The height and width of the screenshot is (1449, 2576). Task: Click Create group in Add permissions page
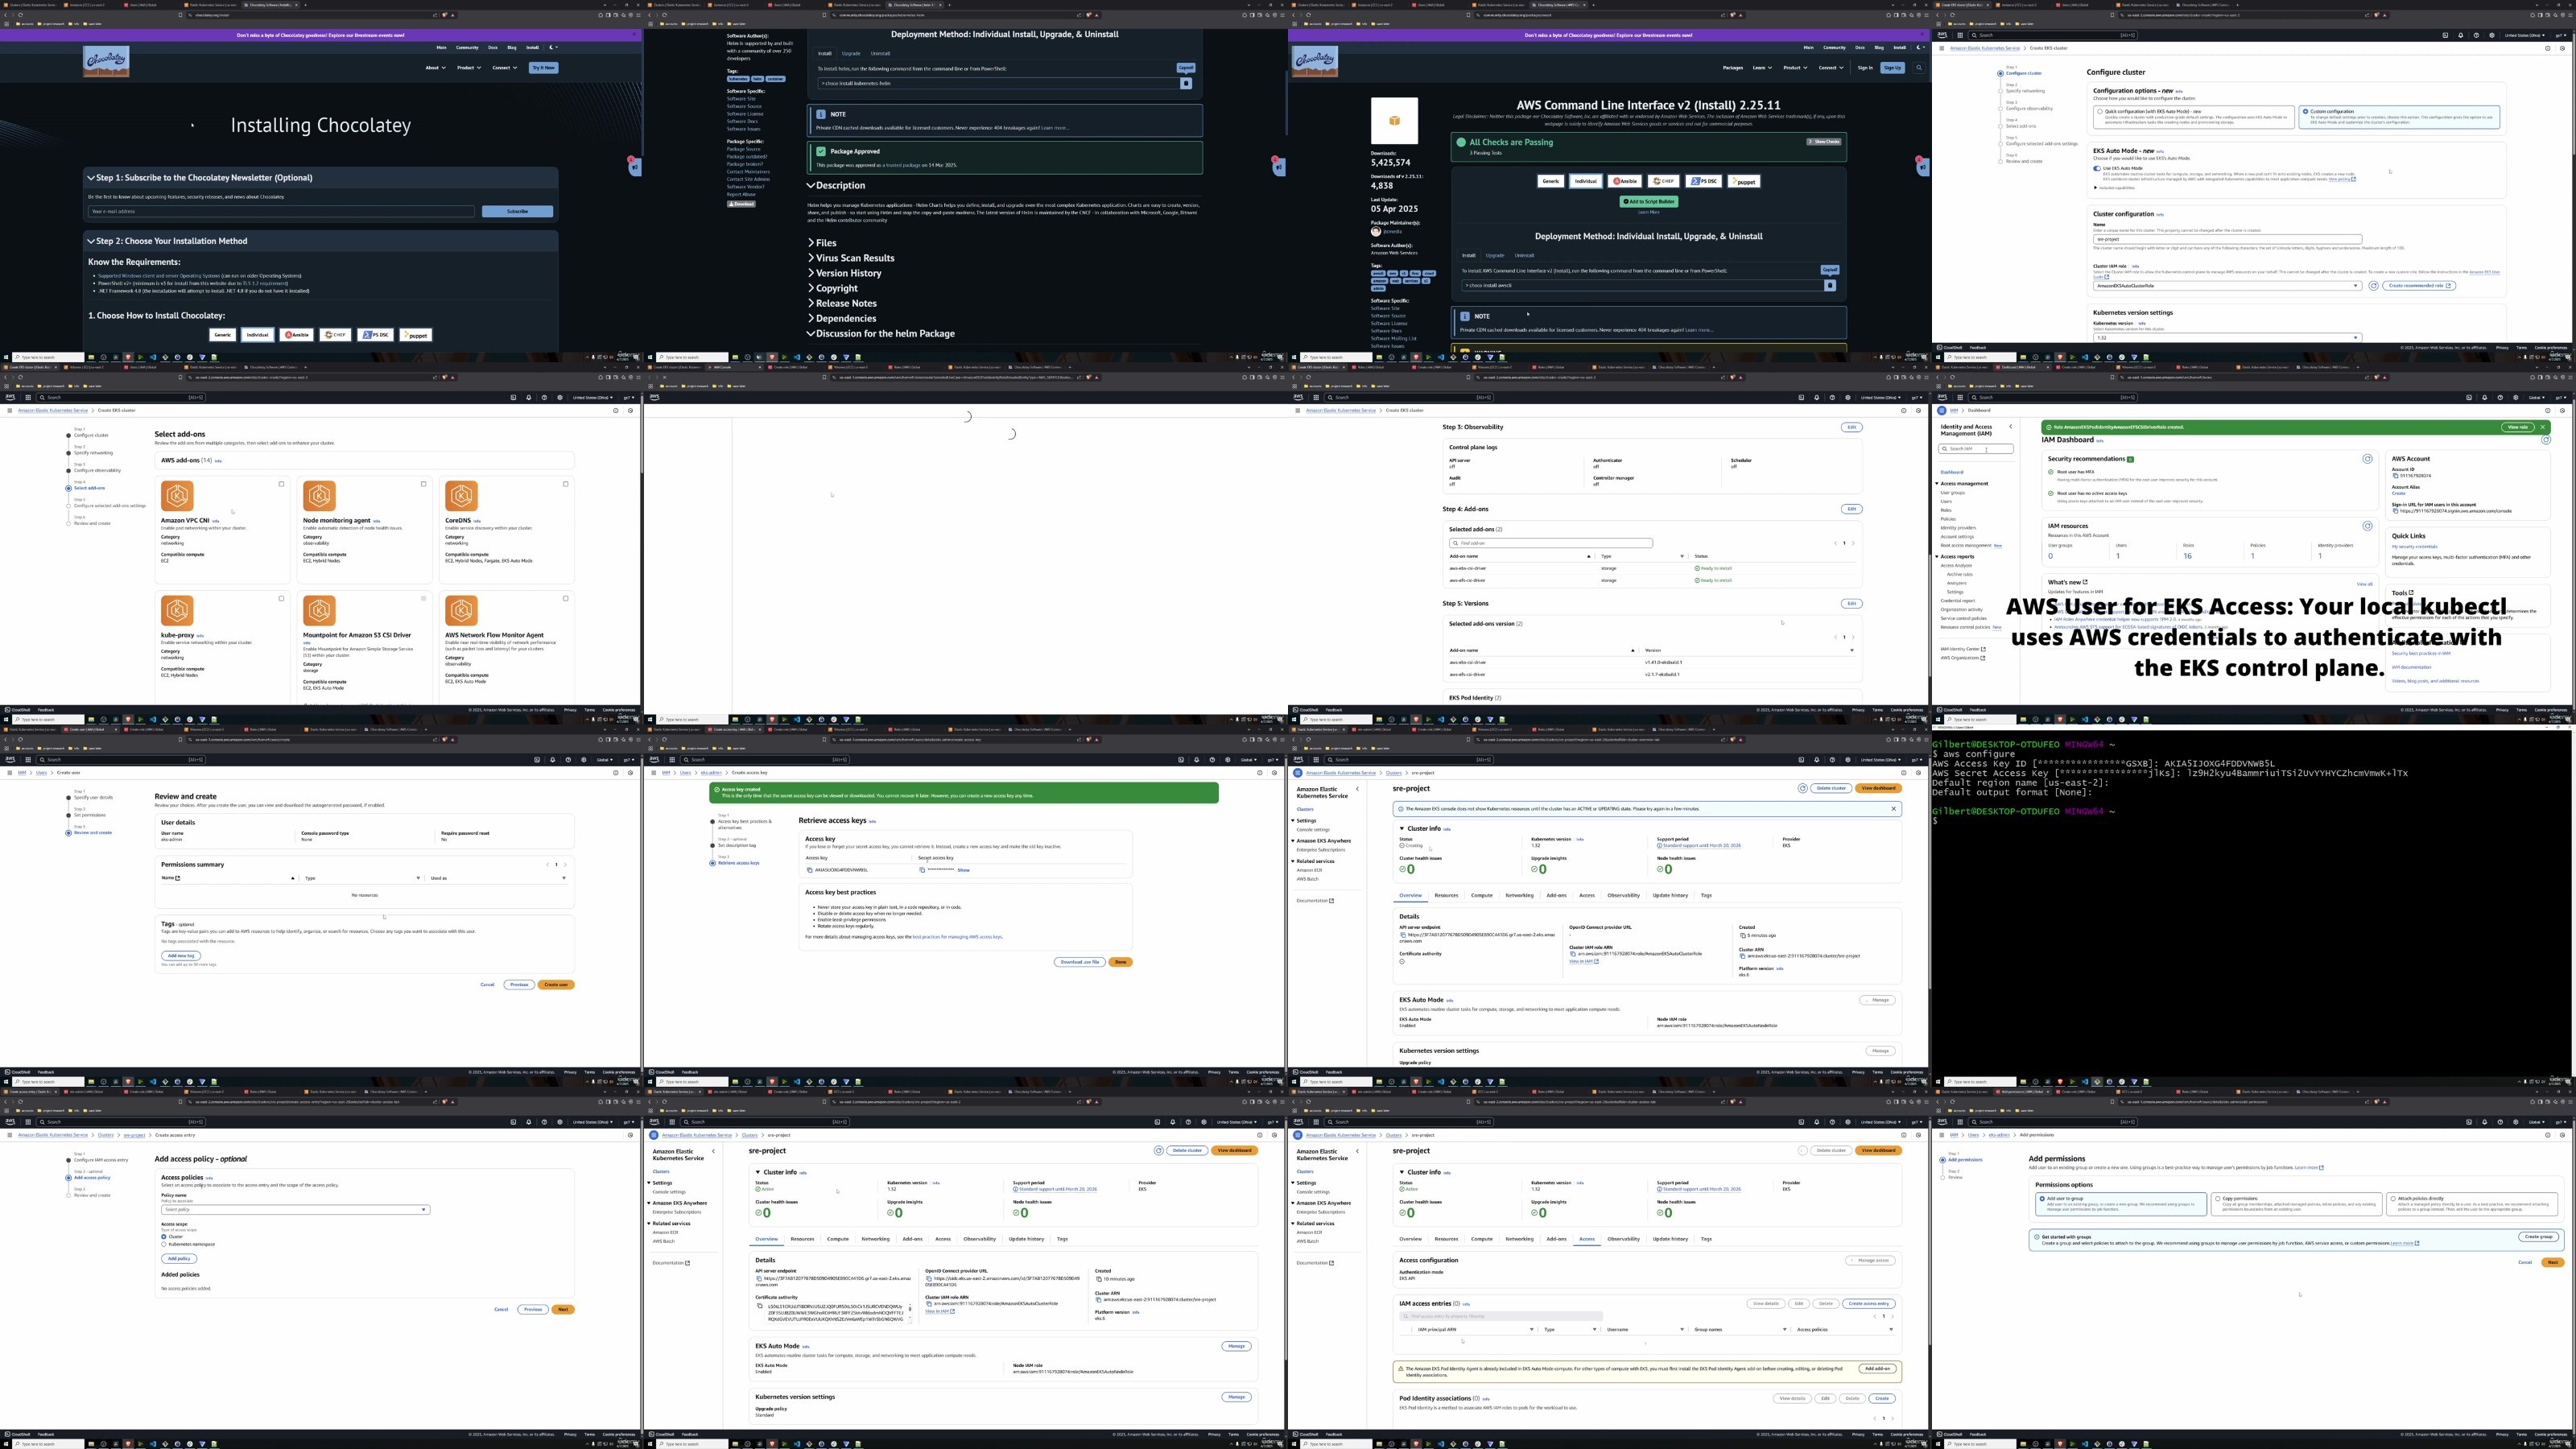point(2538,1237)
